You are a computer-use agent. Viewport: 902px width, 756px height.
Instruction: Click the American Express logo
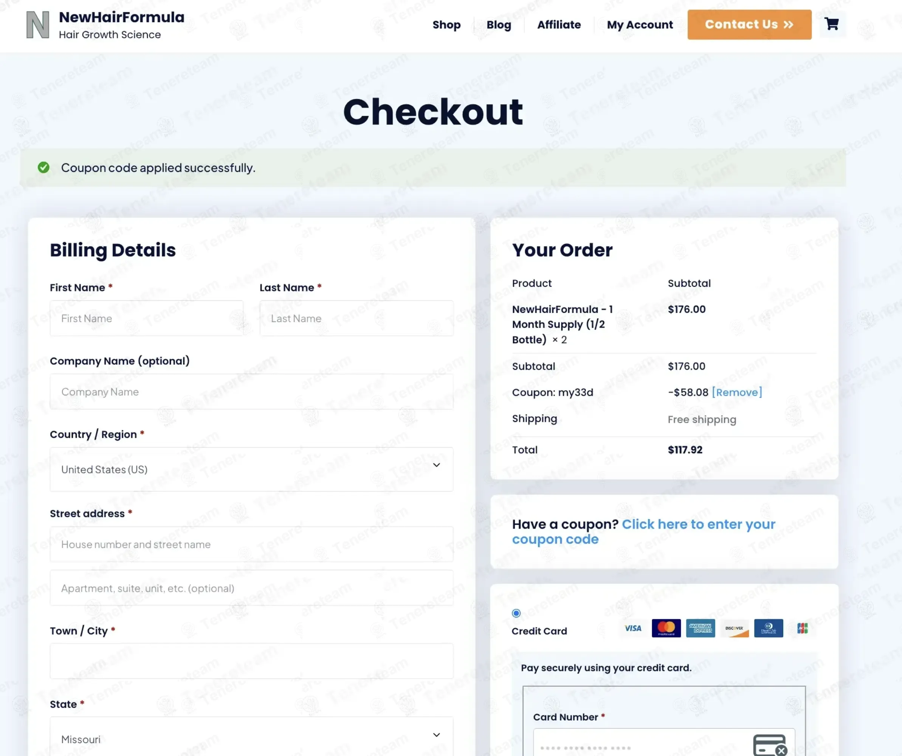(x=701, y=628)
